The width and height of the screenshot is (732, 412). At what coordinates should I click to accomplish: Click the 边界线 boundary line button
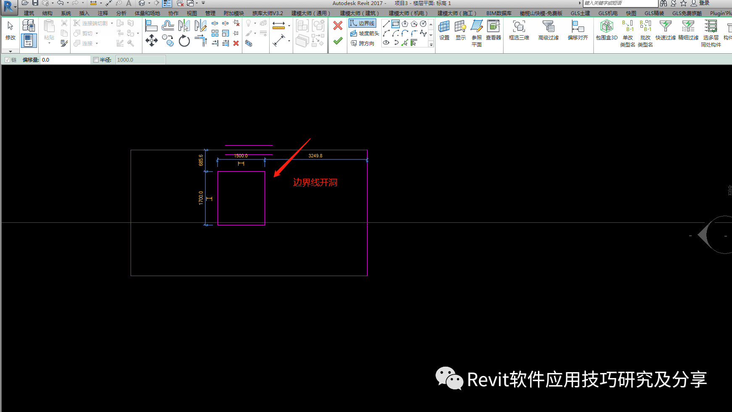coord(362,23)
